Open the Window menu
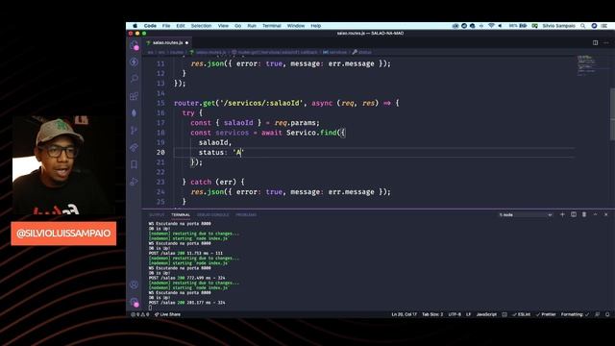The image size is (615, 346). click(x=296, y=26)
